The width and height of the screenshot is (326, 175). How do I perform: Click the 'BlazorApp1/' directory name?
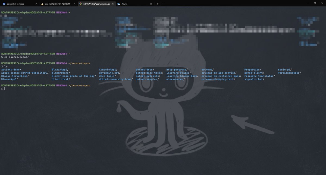10,79
